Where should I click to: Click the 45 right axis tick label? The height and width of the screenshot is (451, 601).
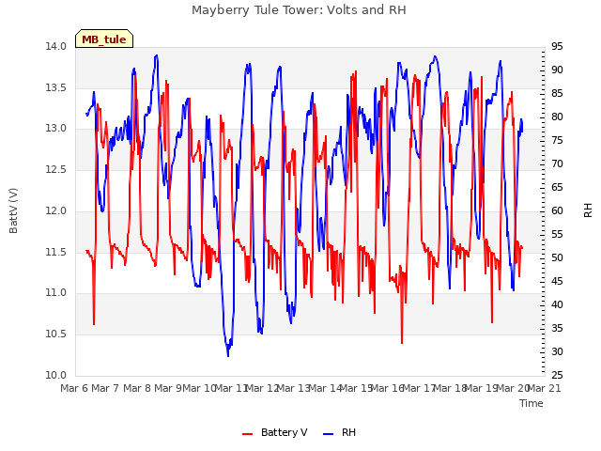[557, 282]
